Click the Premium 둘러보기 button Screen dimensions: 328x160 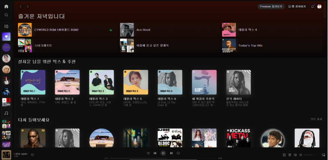pyautogui.click(x=271, y=7)
